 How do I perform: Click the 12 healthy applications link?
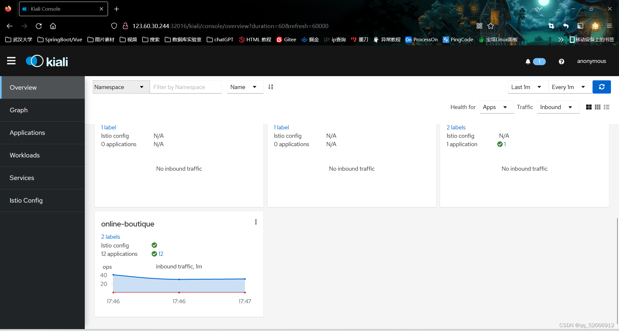point(161,254)
